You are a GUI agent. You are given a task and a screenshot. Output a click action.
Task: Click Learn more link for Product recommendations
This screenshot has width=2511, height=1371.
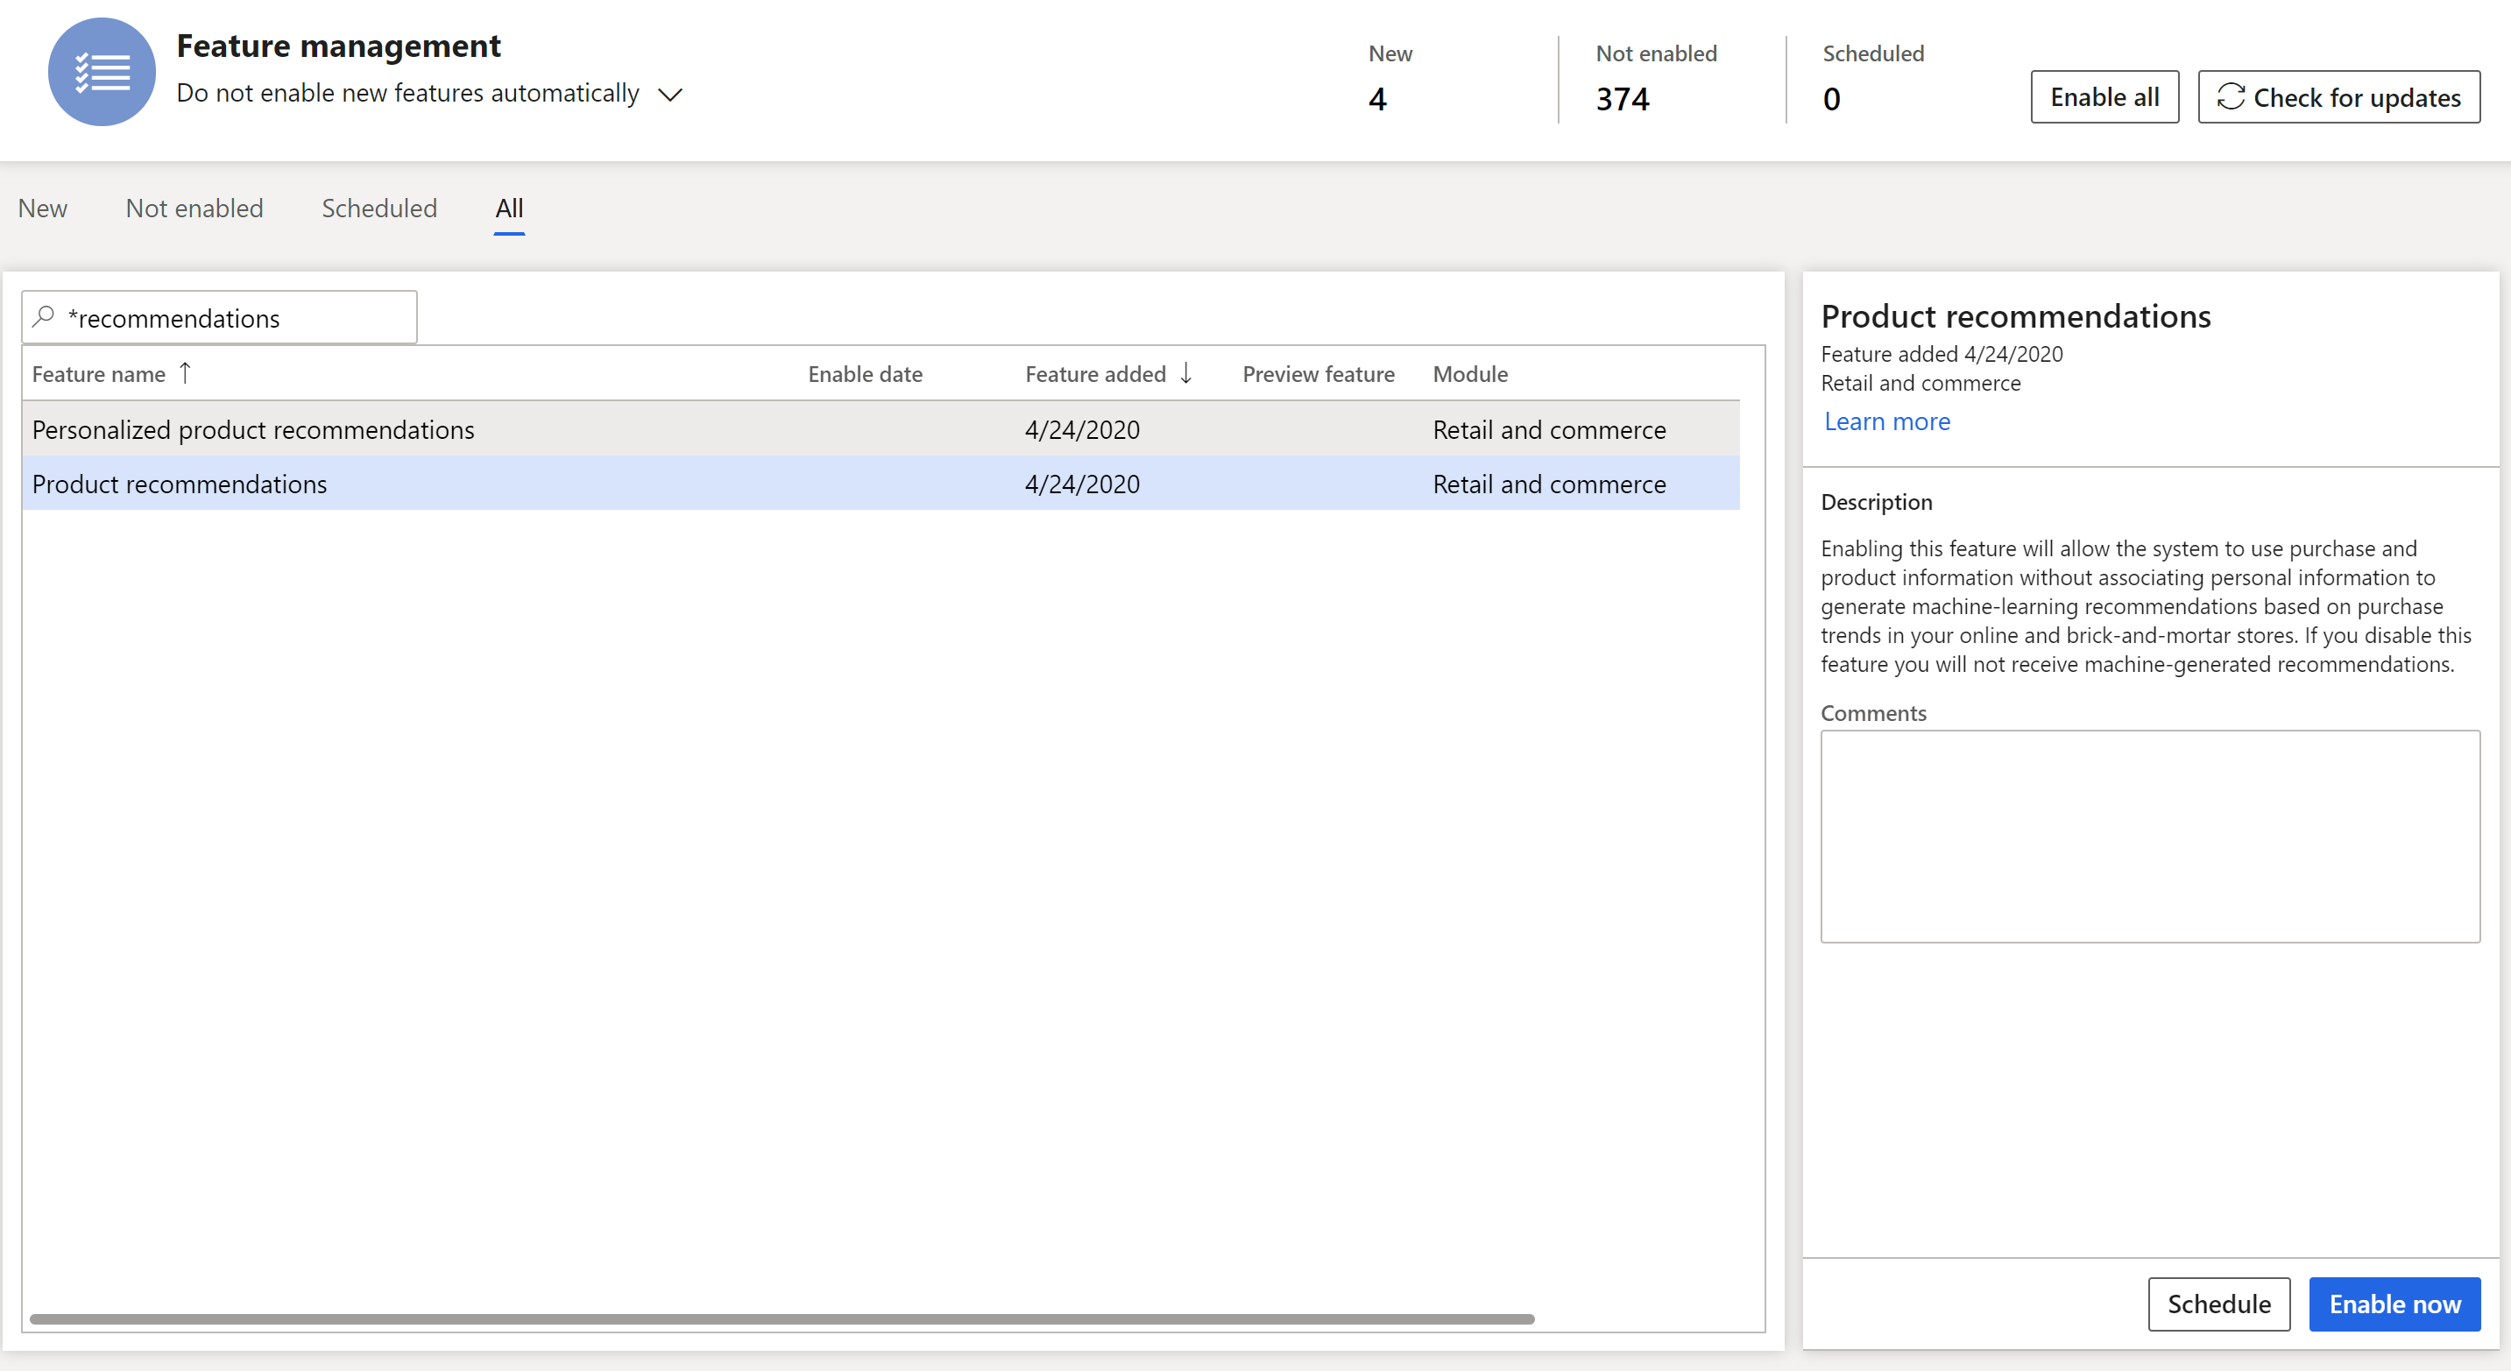[1885, 420]
